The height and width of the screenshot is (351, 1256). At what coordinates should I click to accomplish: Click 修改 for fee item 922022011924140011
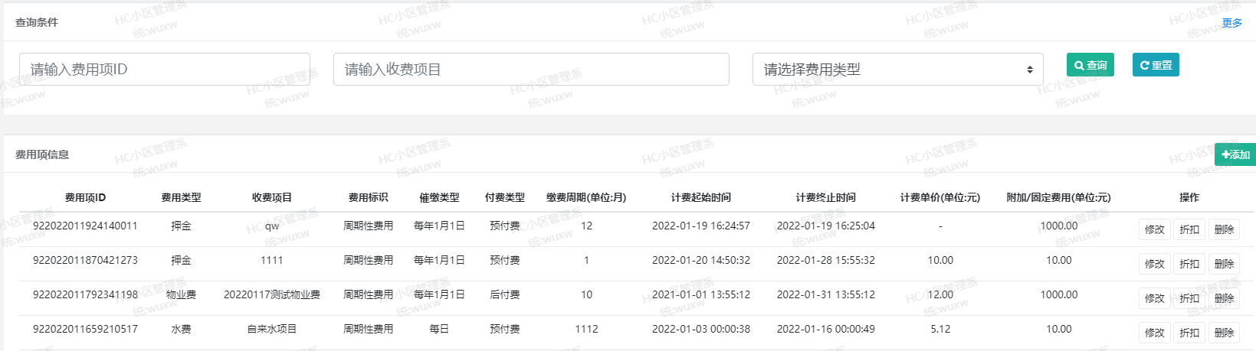pos(1155,229)
